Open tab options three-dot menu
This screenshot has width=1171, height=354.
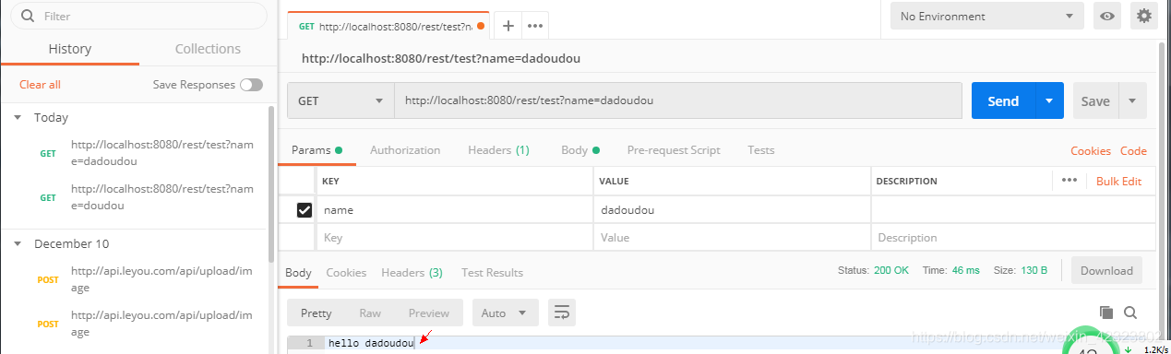pos(535,26)
